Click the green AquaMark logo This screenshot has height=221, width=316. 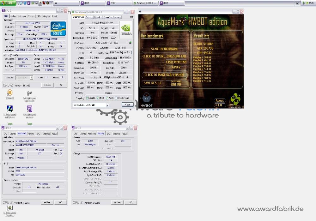(235, 99)
